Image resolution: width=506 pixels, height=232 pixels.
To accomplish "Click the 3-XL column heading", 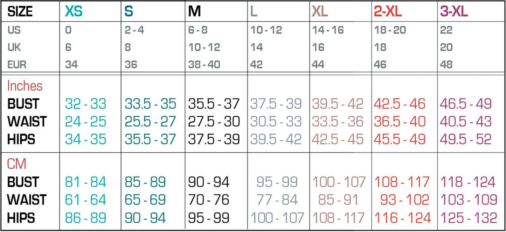I will 454,12.
